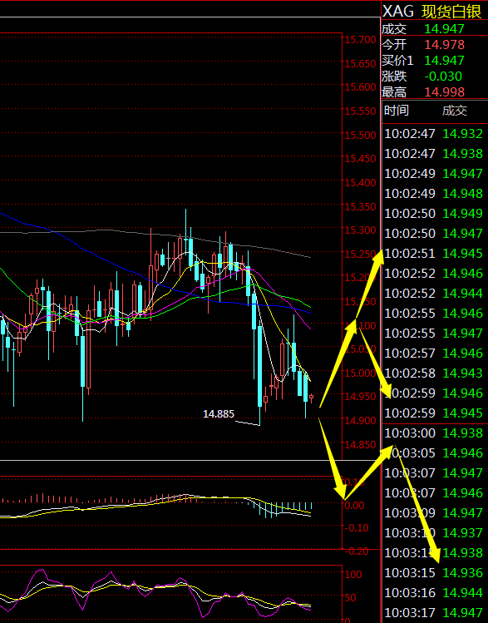Select the 最高 14.998 high price
The height and width of the screenshot is (623, 488).
(444, 92)
